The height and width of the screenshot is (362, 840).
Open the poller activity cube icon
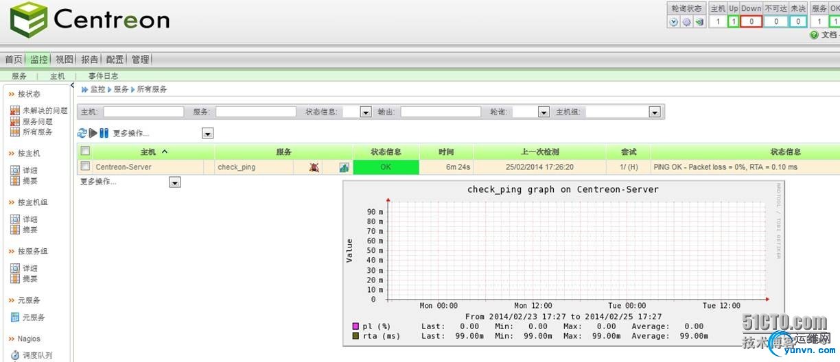click(x=699, y=22)
